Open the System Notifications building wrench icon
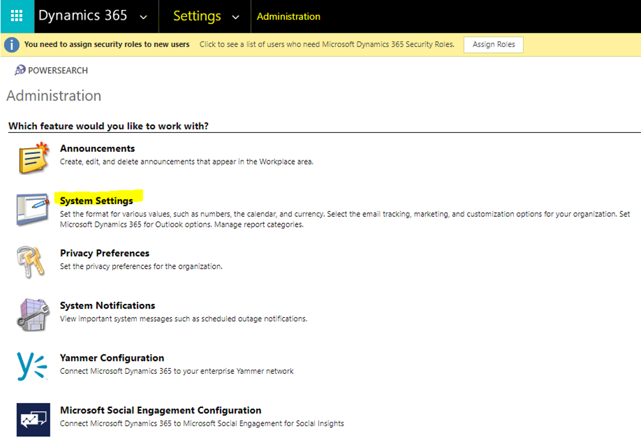641x442 pixels. point(33,314)
